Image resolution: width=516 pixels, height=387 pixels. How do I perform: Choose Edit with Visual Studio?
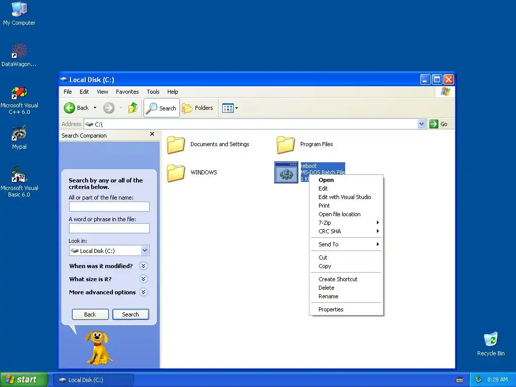coord(346,197)
